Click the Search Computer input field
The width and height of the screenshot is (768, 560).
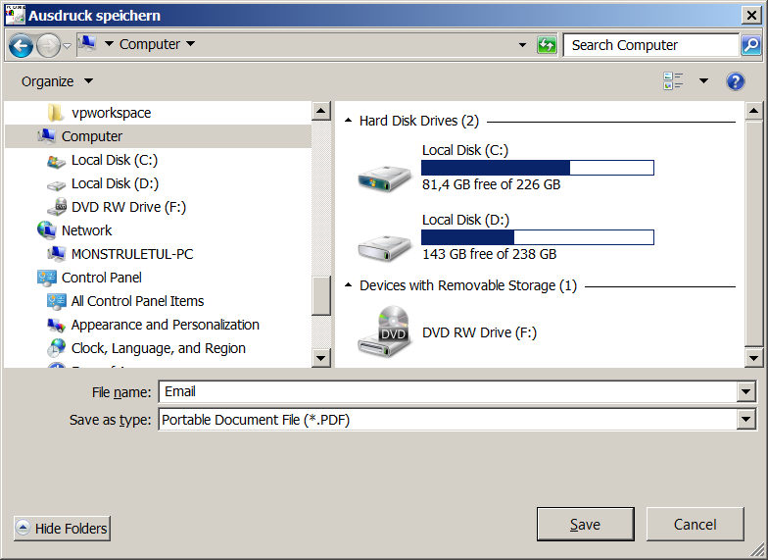(649, 45)
